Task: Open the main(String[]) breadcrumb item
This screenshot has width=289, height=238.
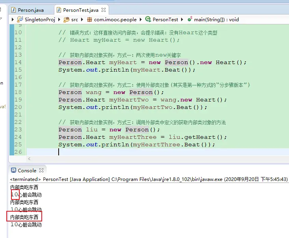Action: (x=216, y=19)
